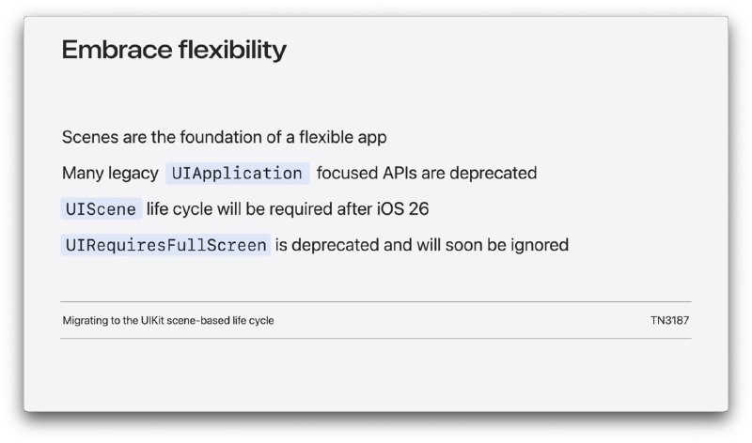Select the UIApplication code badge
Screen dimensions: 752x443
238,174
